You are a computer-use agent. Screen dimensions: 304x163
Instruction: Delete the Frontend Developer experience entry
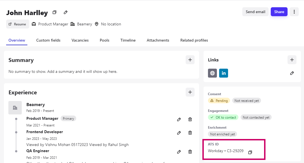[x=190, y=133]
